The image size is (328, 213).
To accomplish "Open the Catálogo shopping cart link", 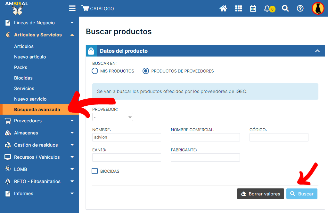I will (98, 9).
